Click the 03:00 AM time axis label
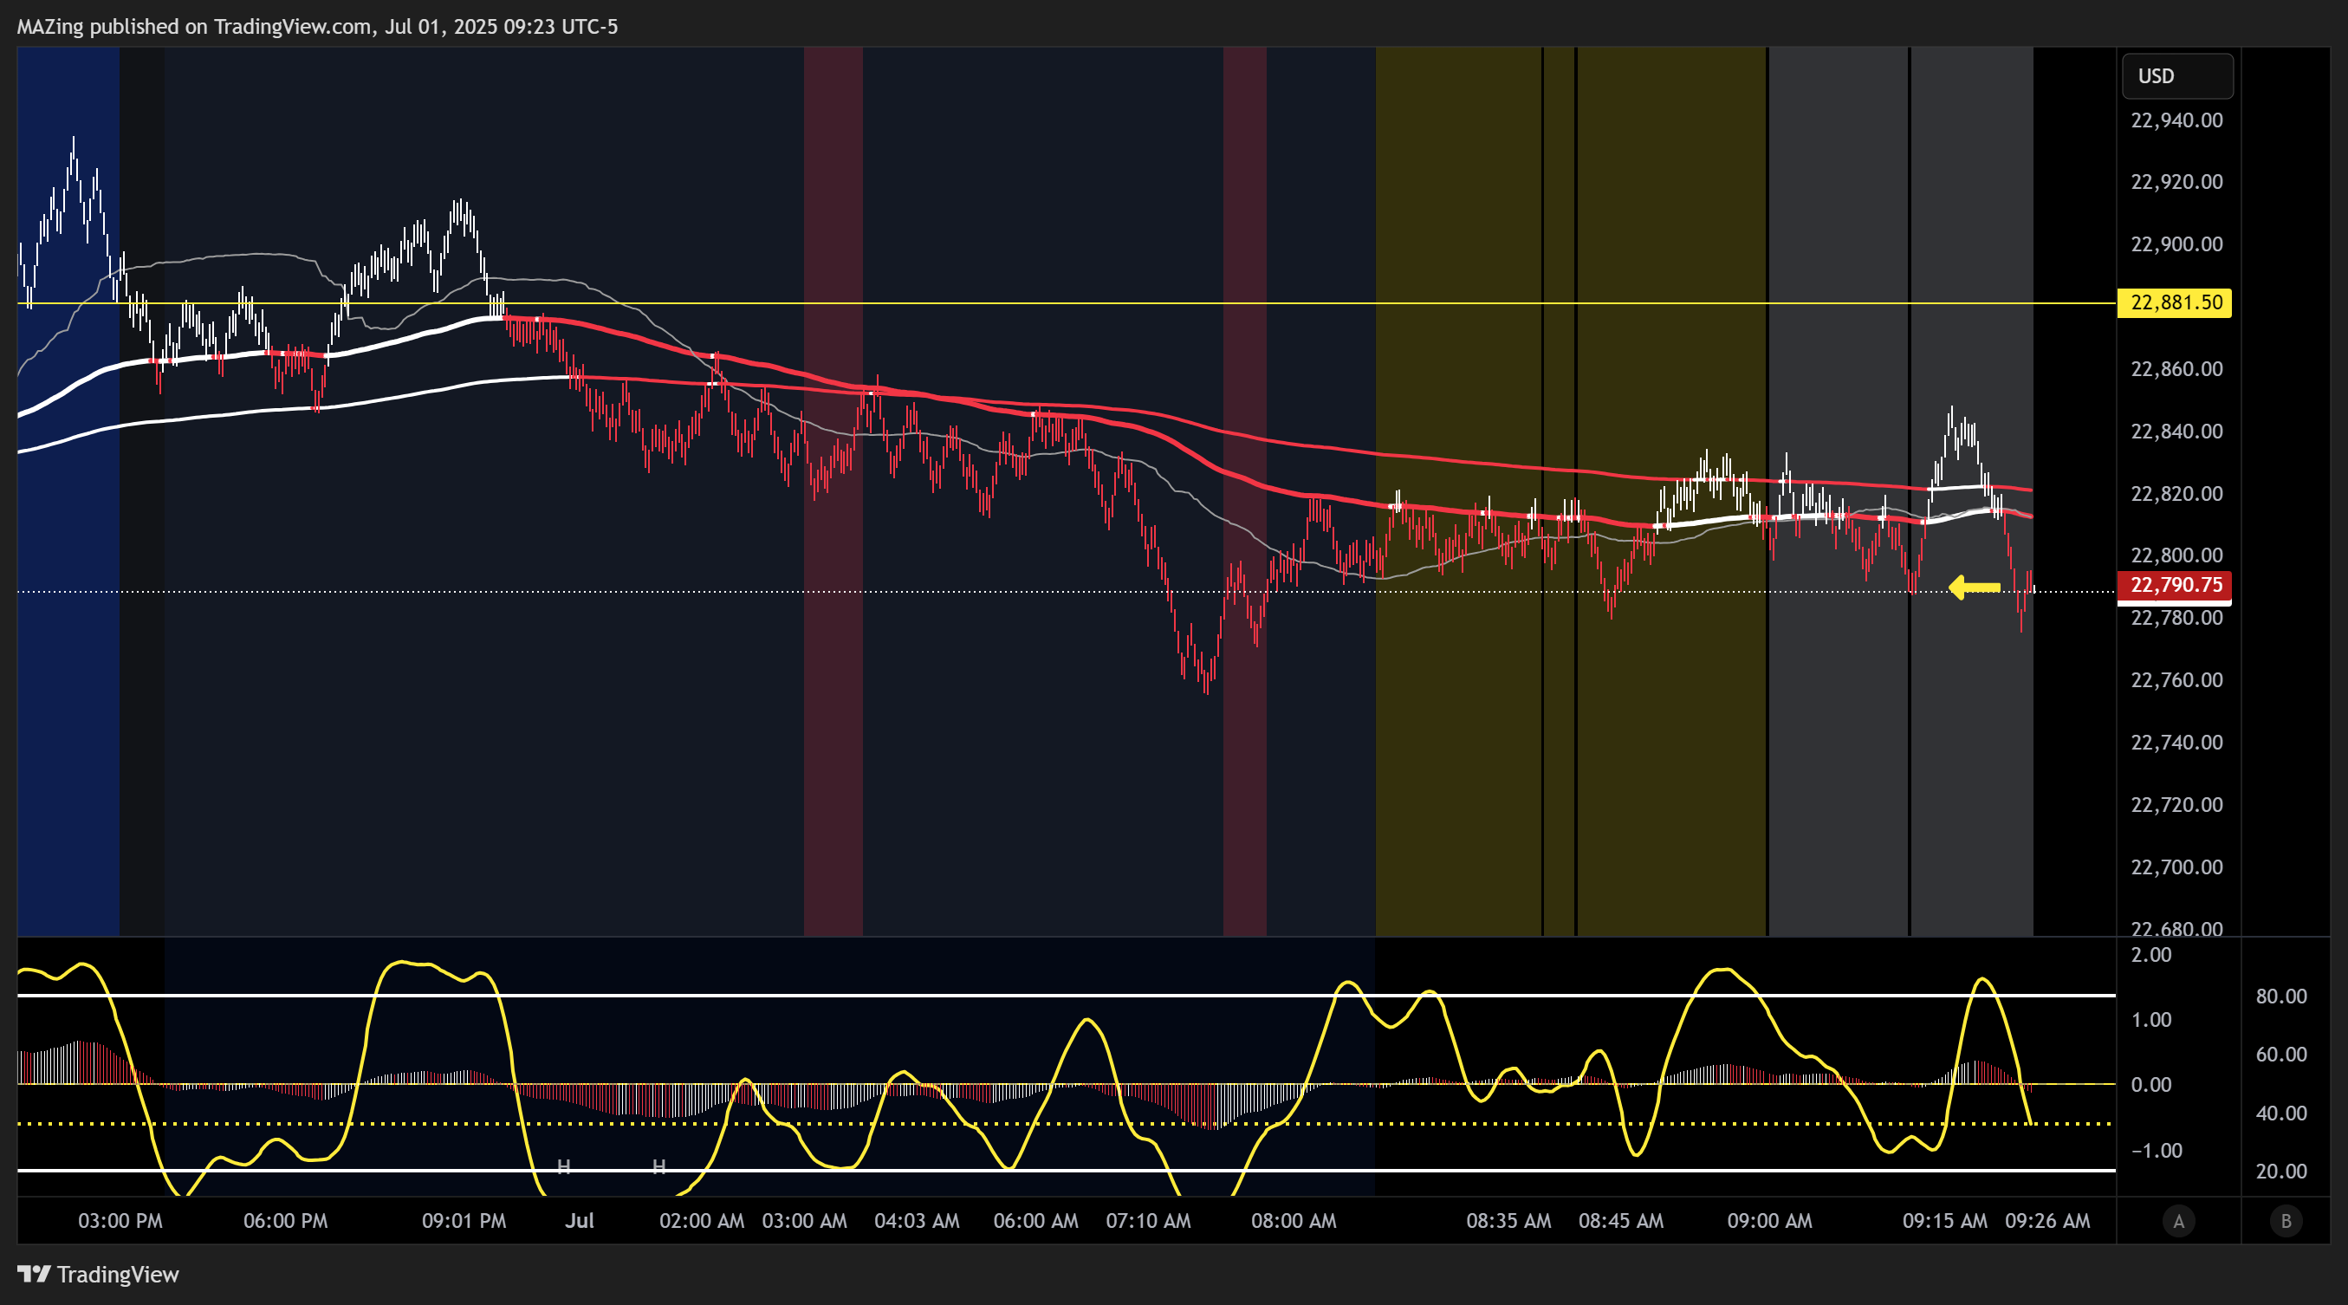 805,1221
